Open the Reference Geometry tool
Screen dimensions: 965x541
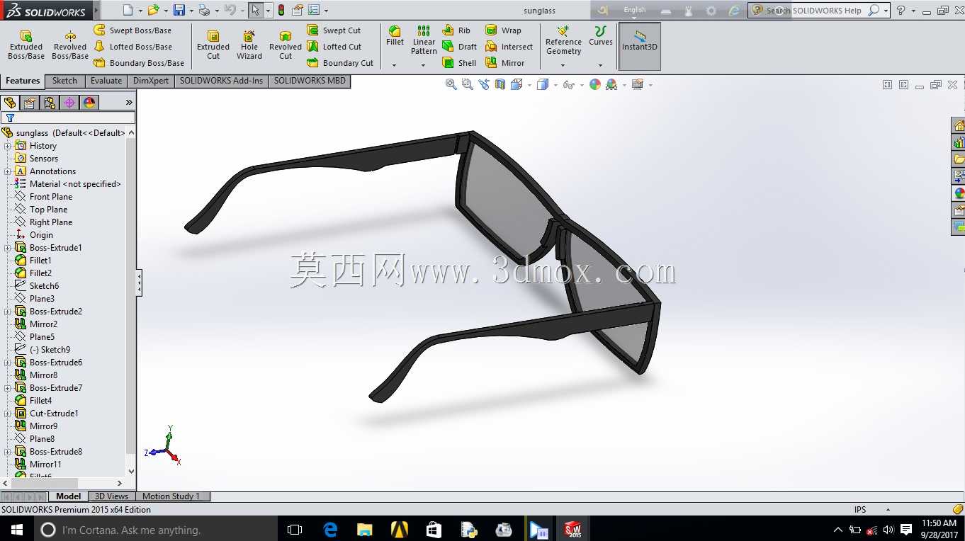563,40
